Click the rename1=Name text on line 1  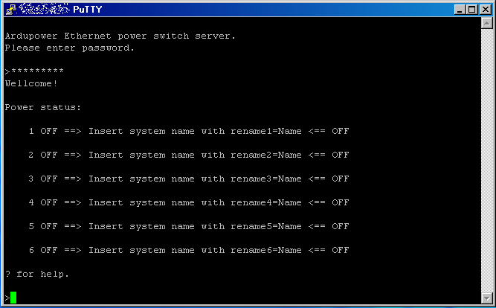pyautogui.click(x=265, y=131)
